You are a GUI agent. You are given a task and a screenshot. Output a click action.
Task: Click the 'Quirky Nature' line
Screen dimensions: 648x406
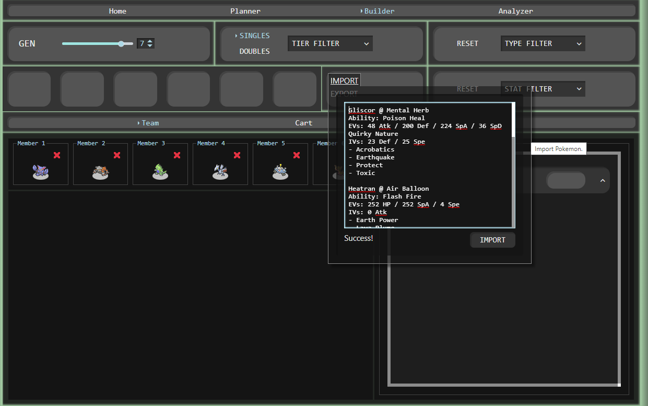pos(373,134)
